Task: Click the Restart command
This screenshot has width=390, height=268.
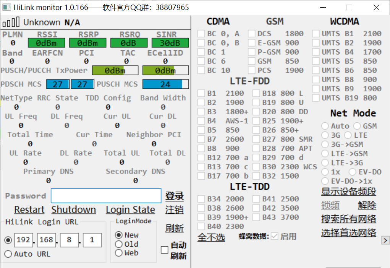Action: coord(29,210)
